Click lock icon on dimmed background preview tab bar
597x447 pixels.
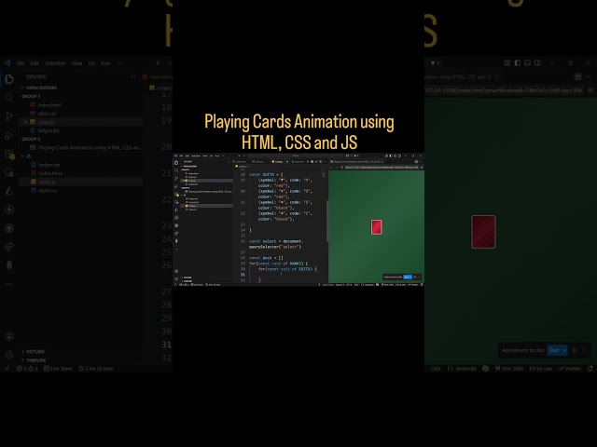click(578, 76)
